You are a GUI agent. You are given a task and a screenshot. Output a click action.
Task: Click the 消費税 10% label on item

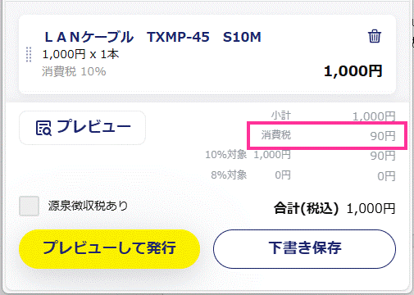point(74,71)
